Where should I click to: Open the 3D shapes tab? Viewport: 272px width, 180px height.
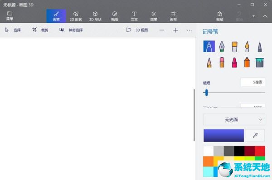click(x=95, y=16)
